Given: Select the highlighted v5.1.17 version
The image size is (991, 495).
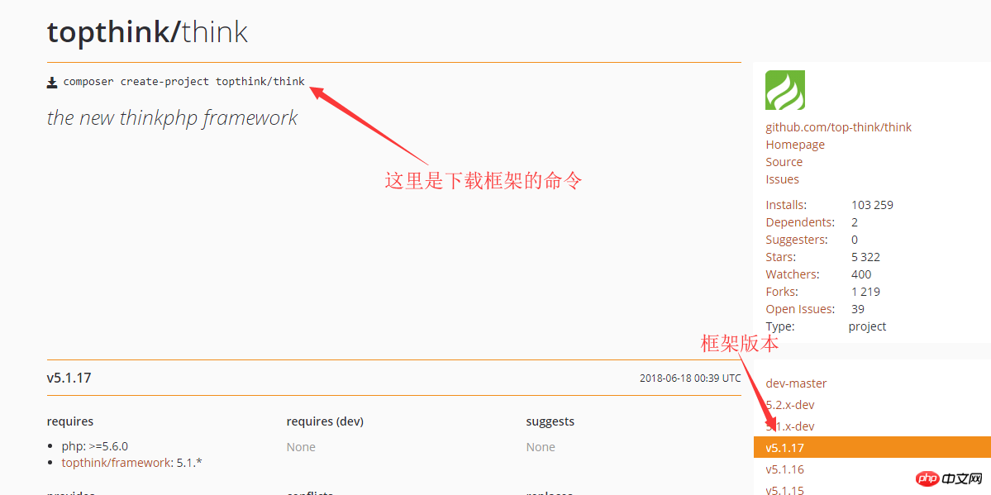Looking at the screenshot, I should (872, 448).
